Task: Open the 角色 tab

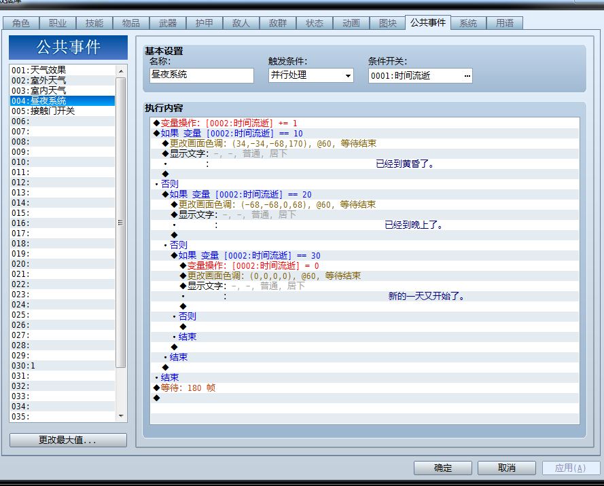Action: tap(21, 23)
